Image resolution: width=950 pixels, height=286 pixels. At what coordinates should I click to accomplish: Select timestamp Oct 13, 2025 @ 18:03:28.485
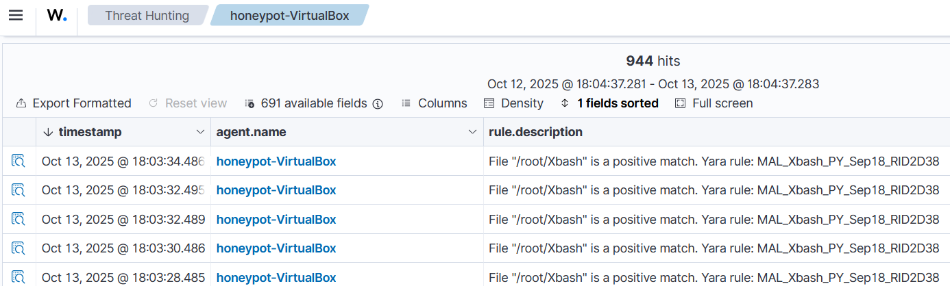pos(123,277)
